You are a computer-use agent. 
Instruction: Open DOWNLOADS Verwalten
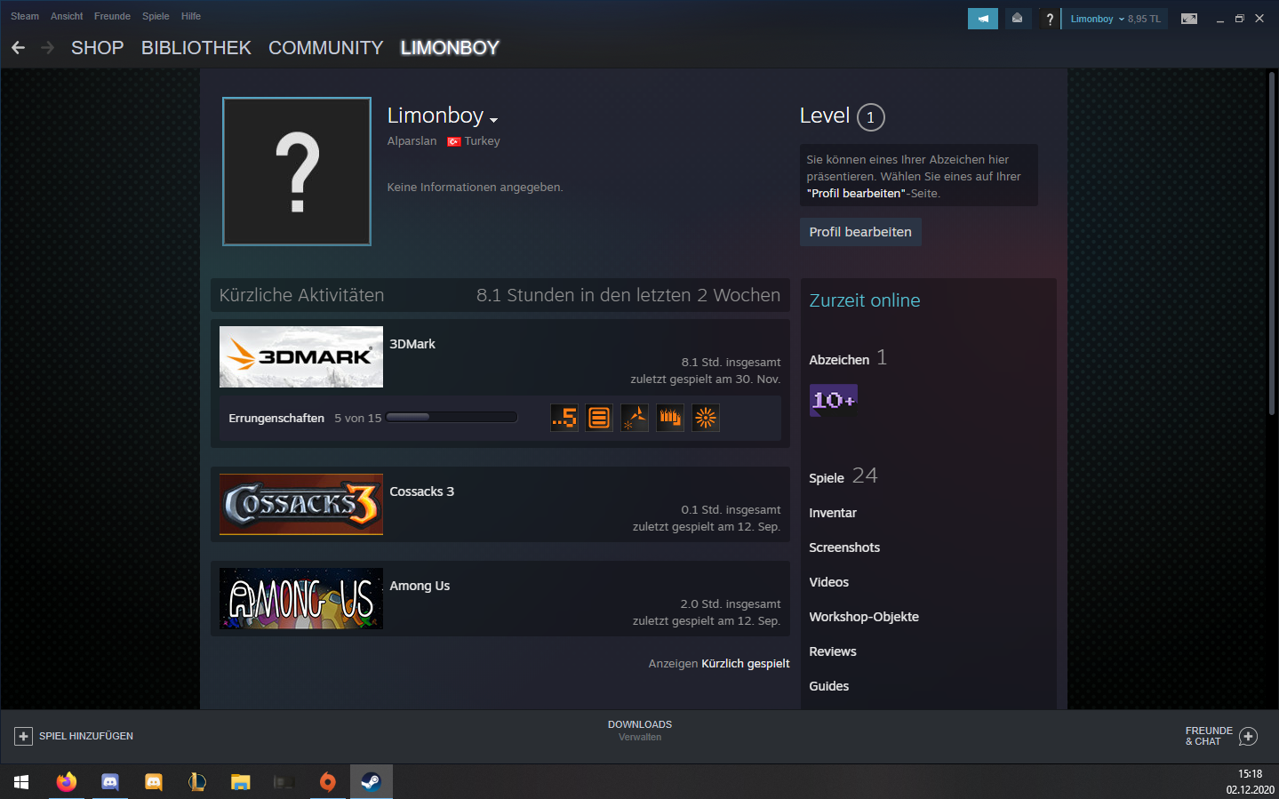point(640,731)
